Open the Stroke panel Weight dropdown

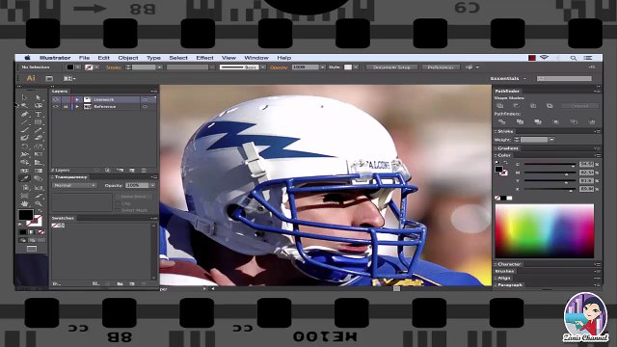551,140
